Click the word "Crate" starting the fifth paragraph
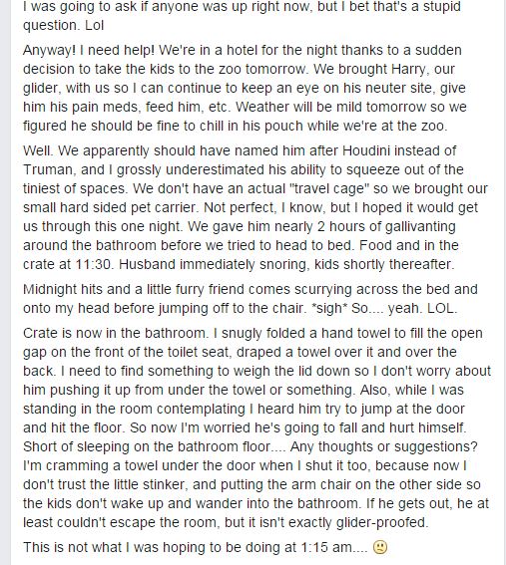Viewport: 506px width, 565px height. [41, 333]
